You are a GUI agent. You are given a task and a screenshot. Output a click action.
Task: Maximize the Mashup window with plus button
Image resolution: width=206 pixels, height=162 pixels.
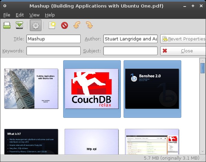pos(193,6)
